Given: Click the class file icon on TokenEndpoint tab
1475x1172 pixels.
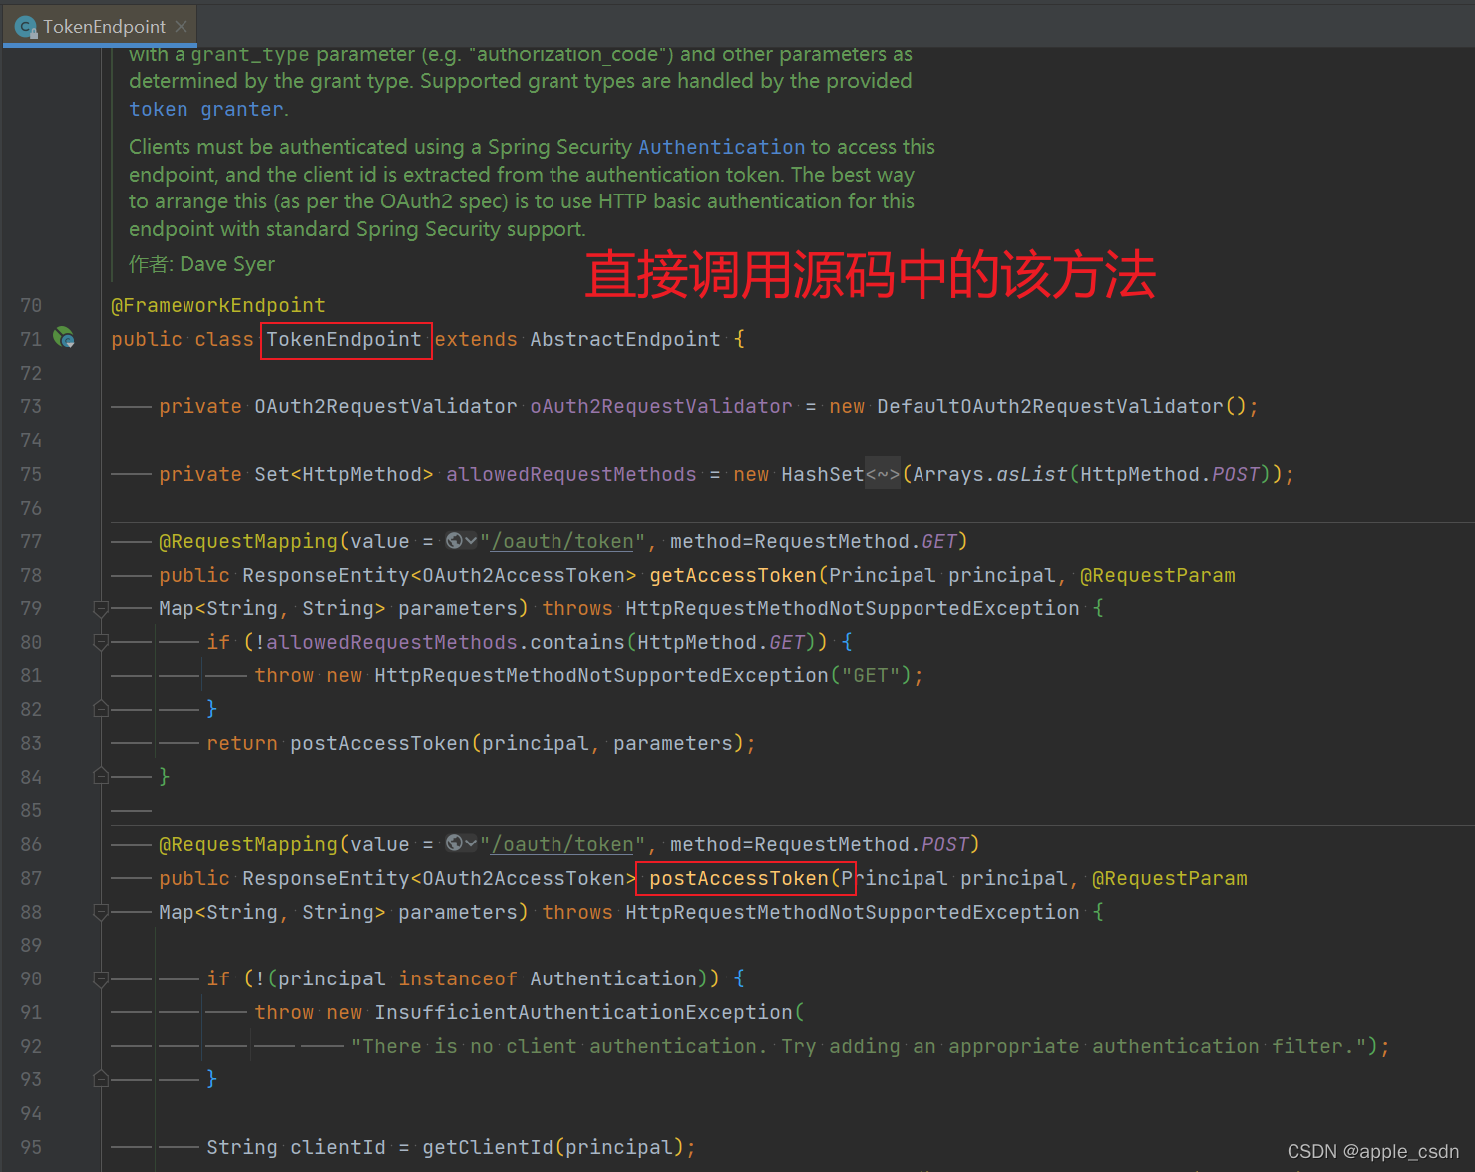Looking at the screenshot, I should (26, 27).
